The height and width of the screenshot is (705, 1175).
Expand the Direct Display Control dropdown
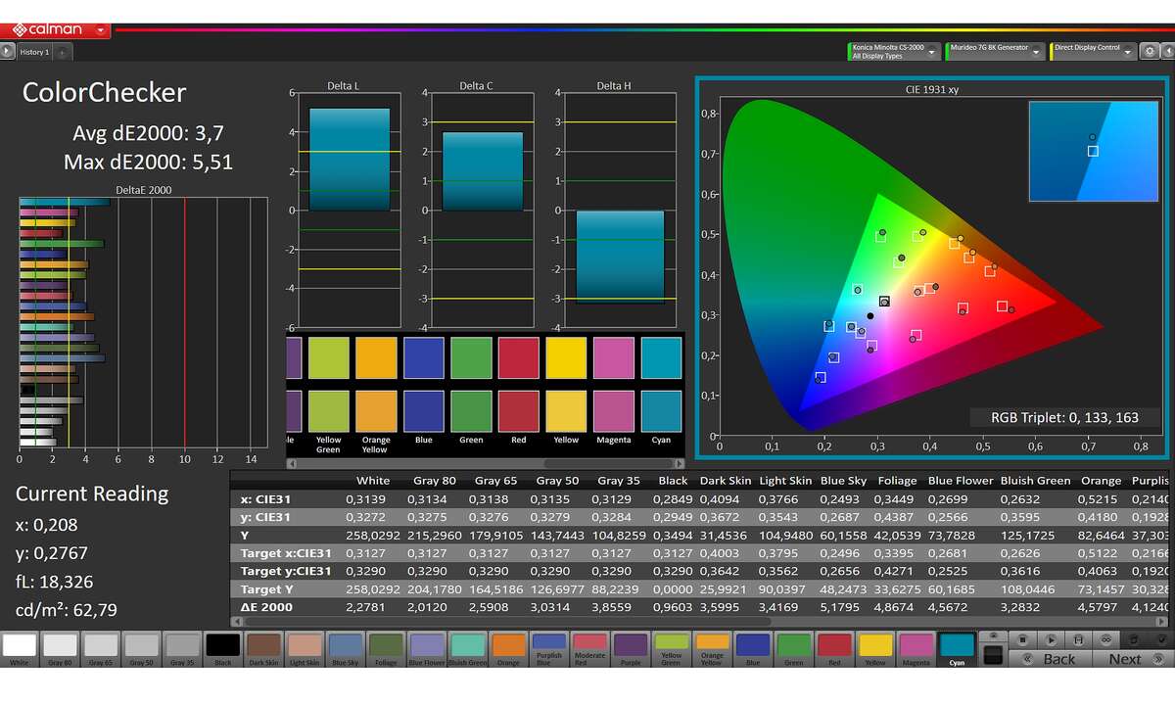1128,52
